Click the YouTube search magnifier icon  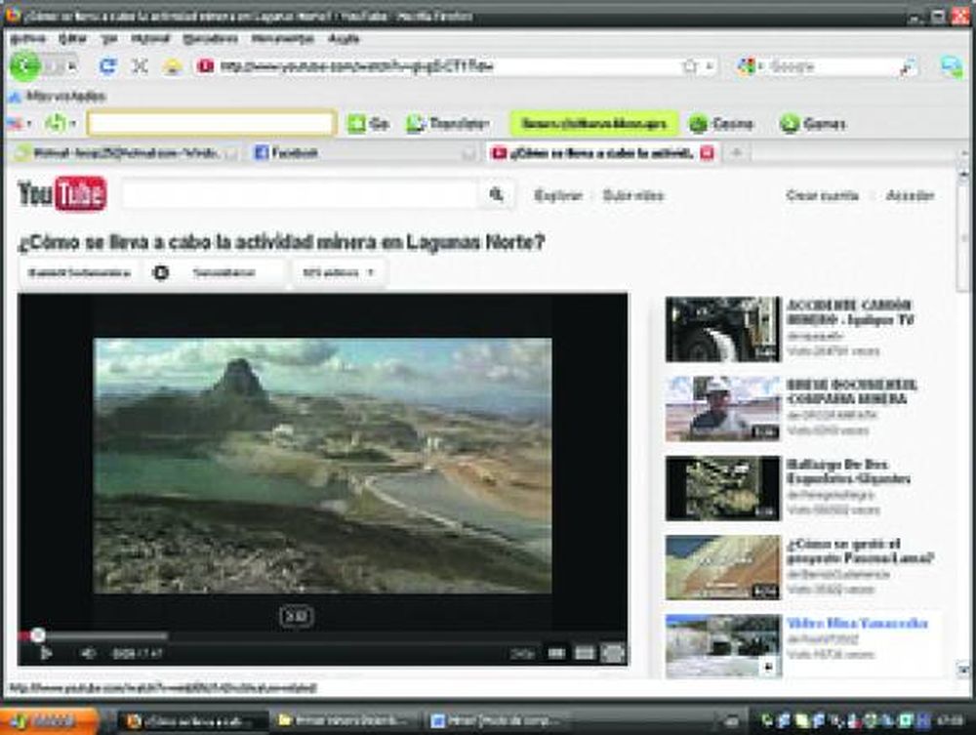point(498,195)
